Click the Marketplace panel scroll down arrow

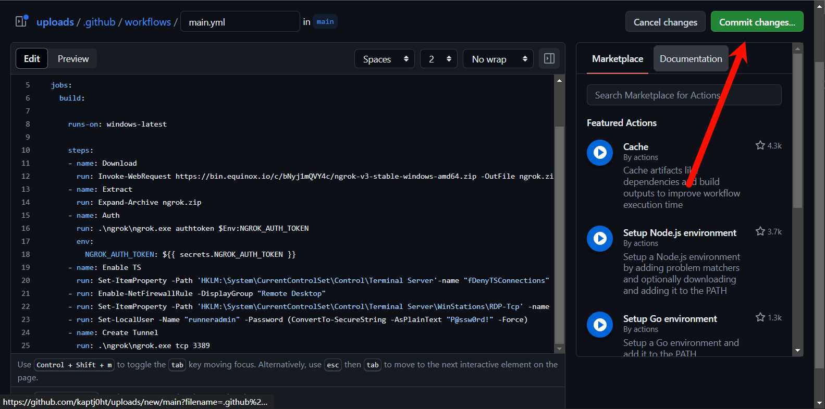tap(797, 351)
